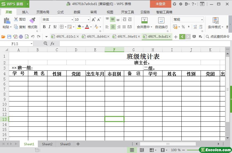Viewport: 232px width, 153px height.
Task: Click the font color red A swatch
Action: click(x=87, y=27)
